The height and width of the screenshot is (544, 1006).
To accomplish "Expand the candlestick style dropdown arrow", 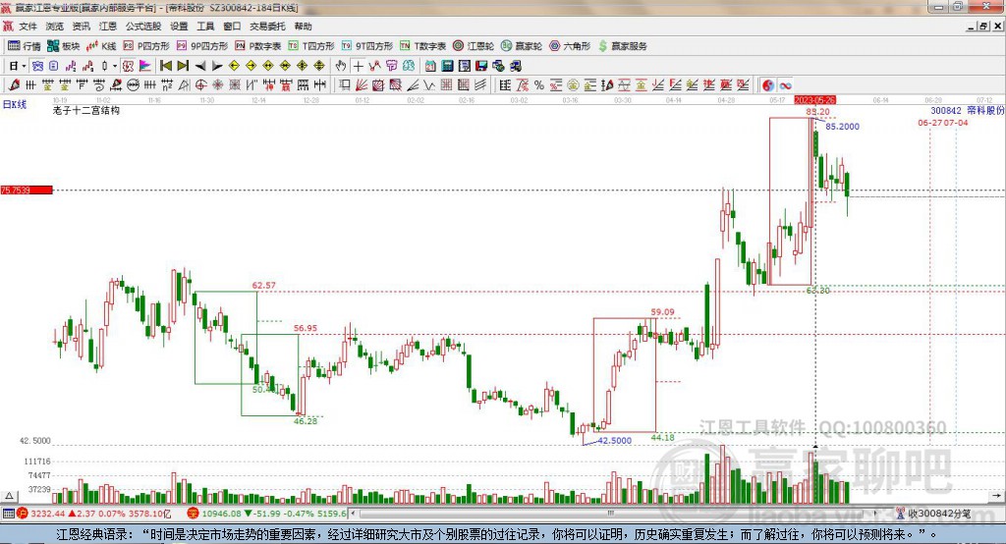I will coord(115,66).
